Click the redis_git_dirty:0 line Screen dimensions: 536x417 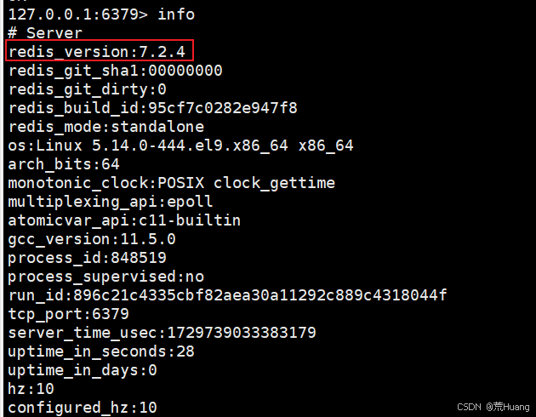tap(87, 89)
